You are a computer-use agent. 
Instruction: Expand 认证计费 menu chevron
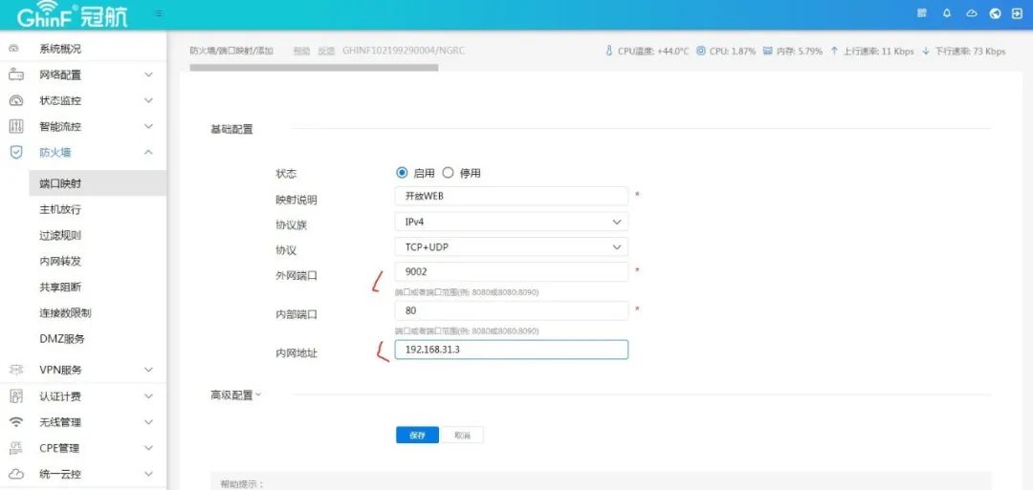pos(149,396)
